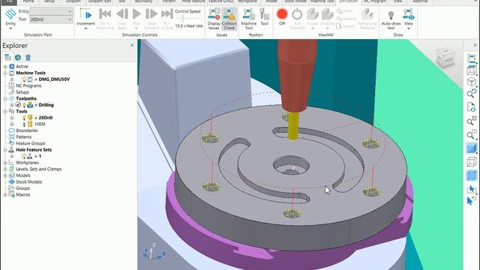This screenshot has height=270, width=480.
Task: Select the Setups tree item
Action: (x=22, y=92)
